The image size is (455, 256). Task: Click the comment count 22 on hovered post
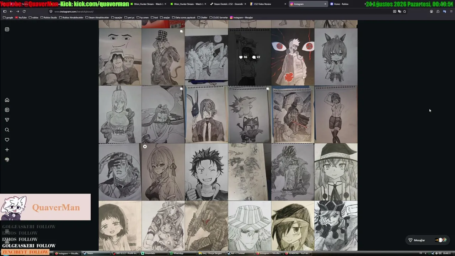tap(256, 57)
